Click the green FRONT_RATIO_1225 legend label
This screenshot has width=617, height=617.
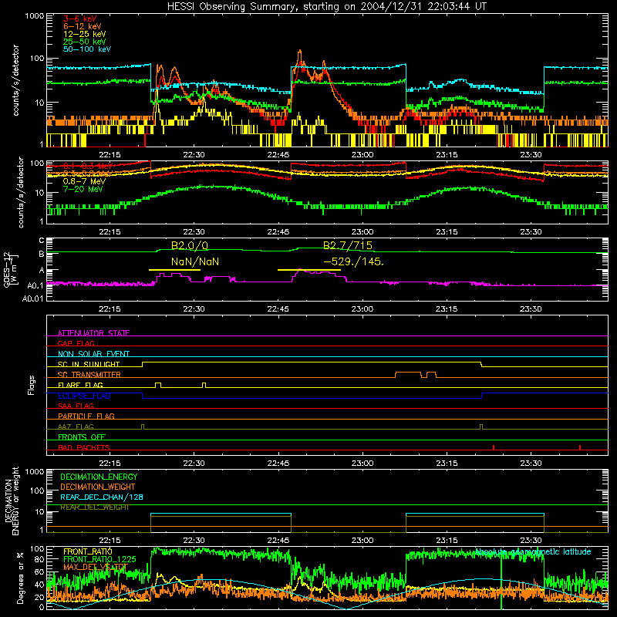pos(99,559)
